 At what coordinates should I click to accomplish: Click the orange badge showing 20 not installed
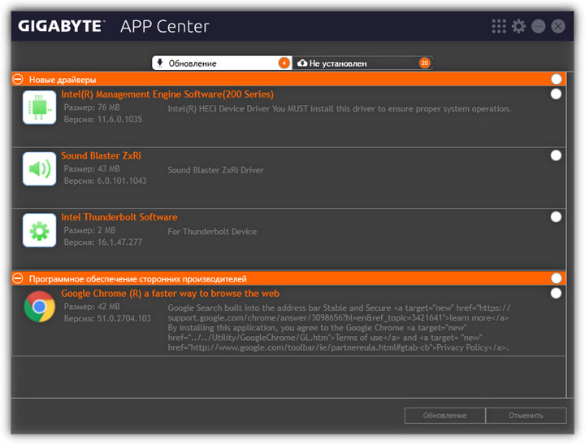425,63
